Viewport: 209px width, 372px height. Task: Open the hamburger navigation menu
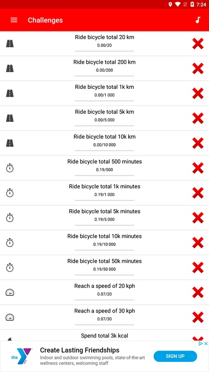coord(14,20)
